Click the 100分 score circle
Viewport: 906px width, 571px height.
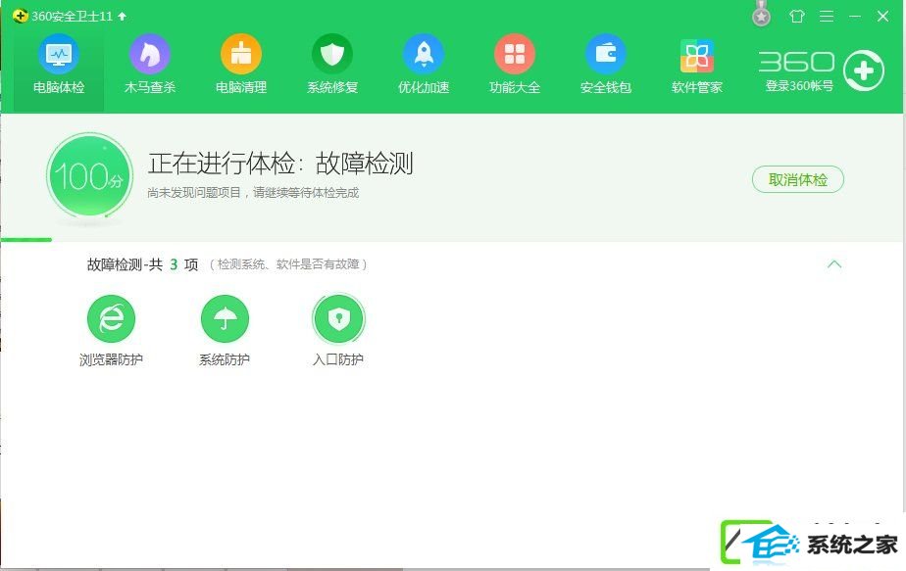tap(89, 176)
